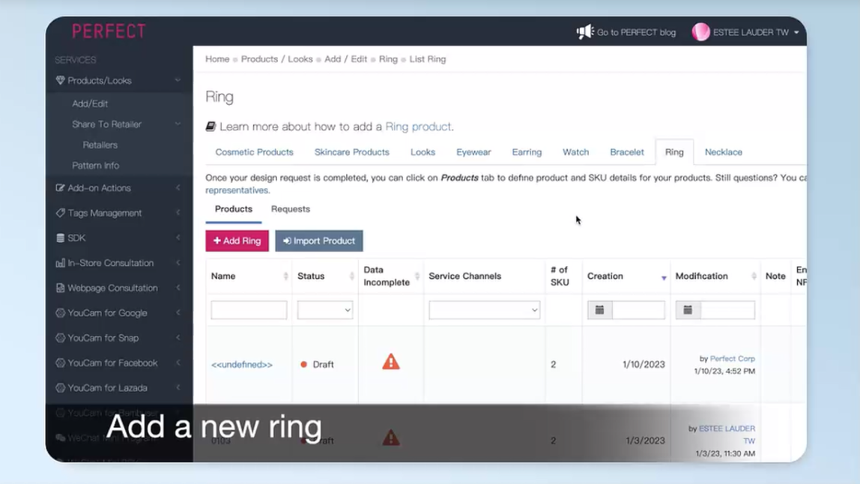This screenshot has height=484, width=860.
Task: Expand the SDK sidebar chevron
Action: [x=178, y=238]
